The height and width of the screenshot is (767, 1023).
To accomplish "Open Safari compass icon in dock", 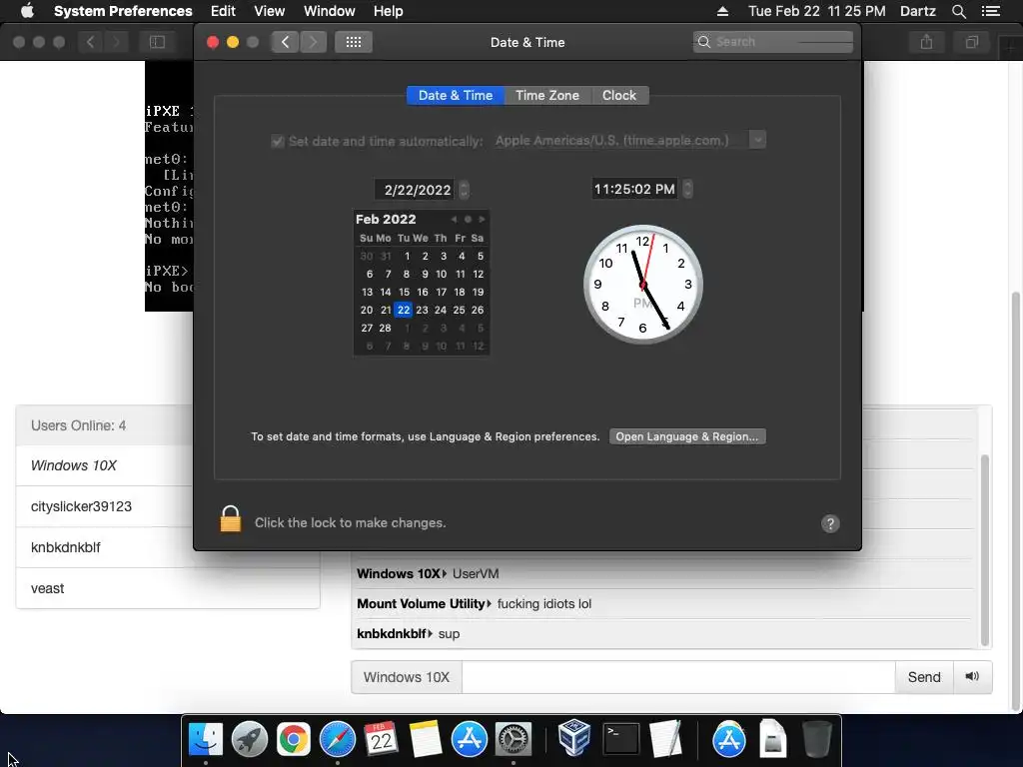I will point(338,739).
